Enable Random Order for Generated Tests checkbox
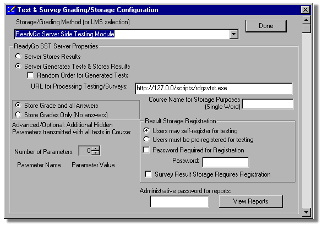 tap(30, 75)
